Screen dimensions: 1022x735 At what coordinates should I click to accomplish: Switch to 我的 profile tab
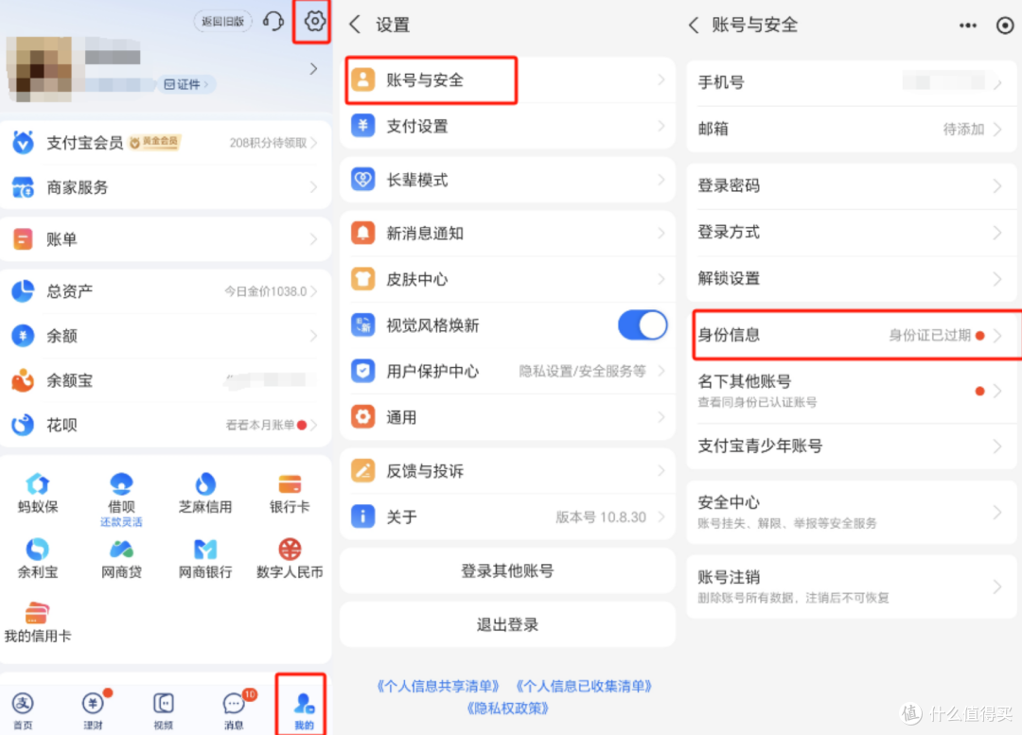point(304,709)
